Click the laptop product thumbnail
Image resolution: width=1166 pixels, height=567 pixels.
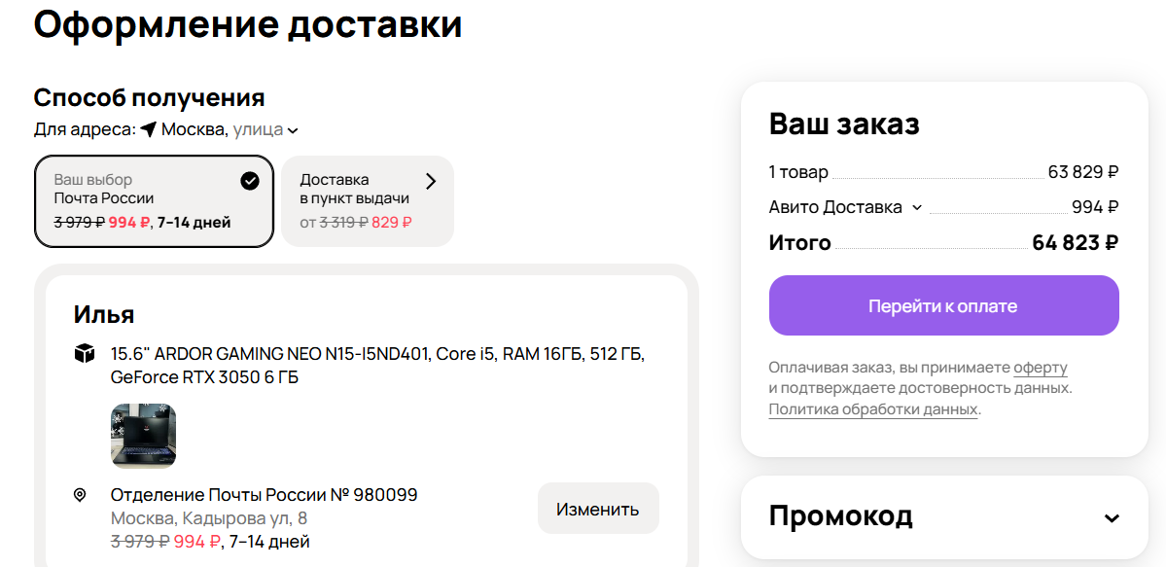click(143, 436)
